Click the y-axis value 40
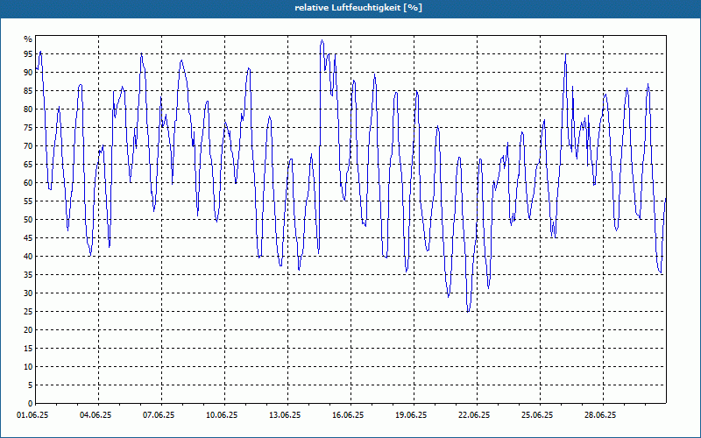 click(x=28, y=256)
